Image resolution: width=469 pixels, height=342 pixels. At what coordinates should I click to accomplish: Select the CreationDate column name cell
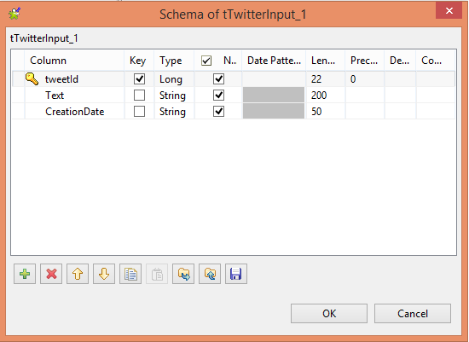(x=75, y=112)
